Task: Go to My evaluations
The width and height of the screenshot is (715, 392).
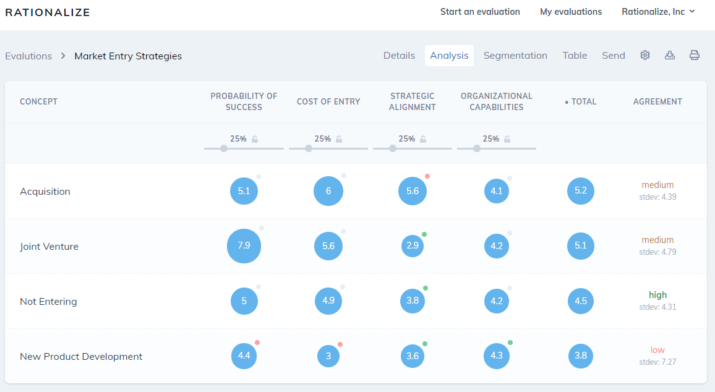Action: [x=571, y=12]
